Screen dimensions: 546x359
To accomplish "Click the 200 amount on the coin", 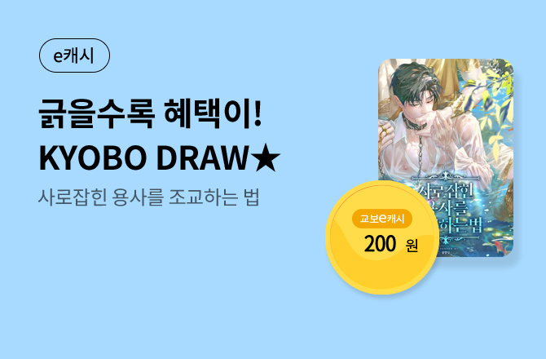I will pyautogui.click(x=381, y=244).
